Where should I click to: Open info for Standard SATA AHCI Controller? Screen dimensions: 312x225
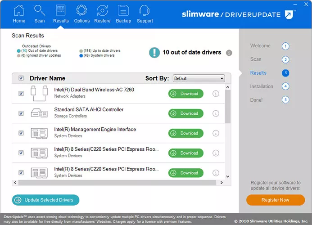(216, 113)
